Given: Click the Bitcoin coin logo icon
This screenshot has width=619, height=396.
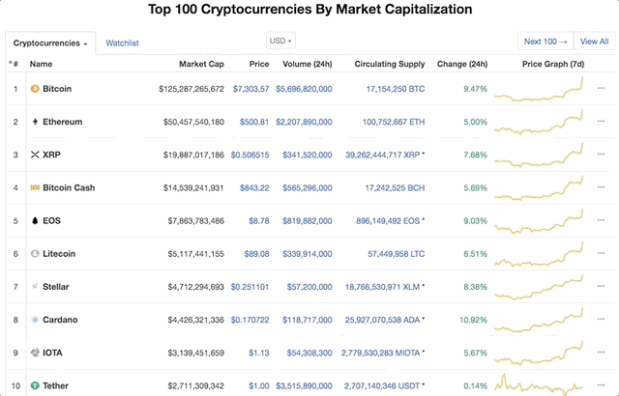Looking at the screenshot, I should [x=35, y=89].
